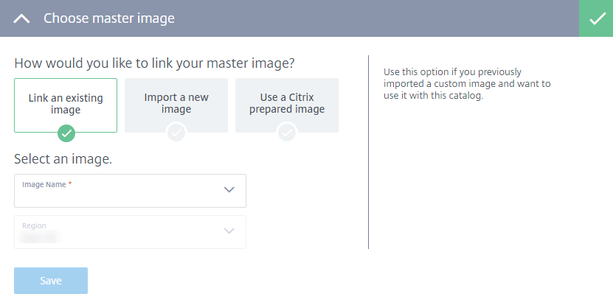Screen dimensions: 613x305
Task: Click green check badge under Link an existing image
Action: point(66,133)
